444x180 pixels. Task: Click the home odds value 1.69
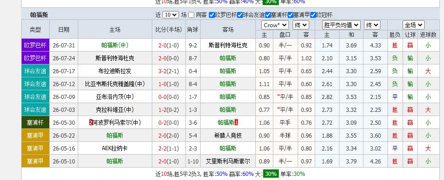click(x=327, y=161)
